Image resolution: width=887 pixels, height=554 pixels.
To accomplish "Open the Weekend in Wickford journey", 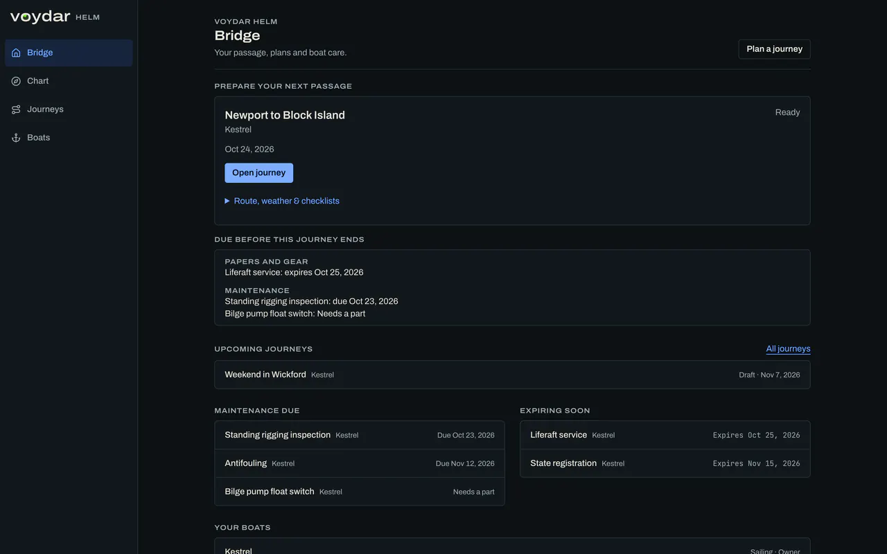I will (x=512, y=375).
